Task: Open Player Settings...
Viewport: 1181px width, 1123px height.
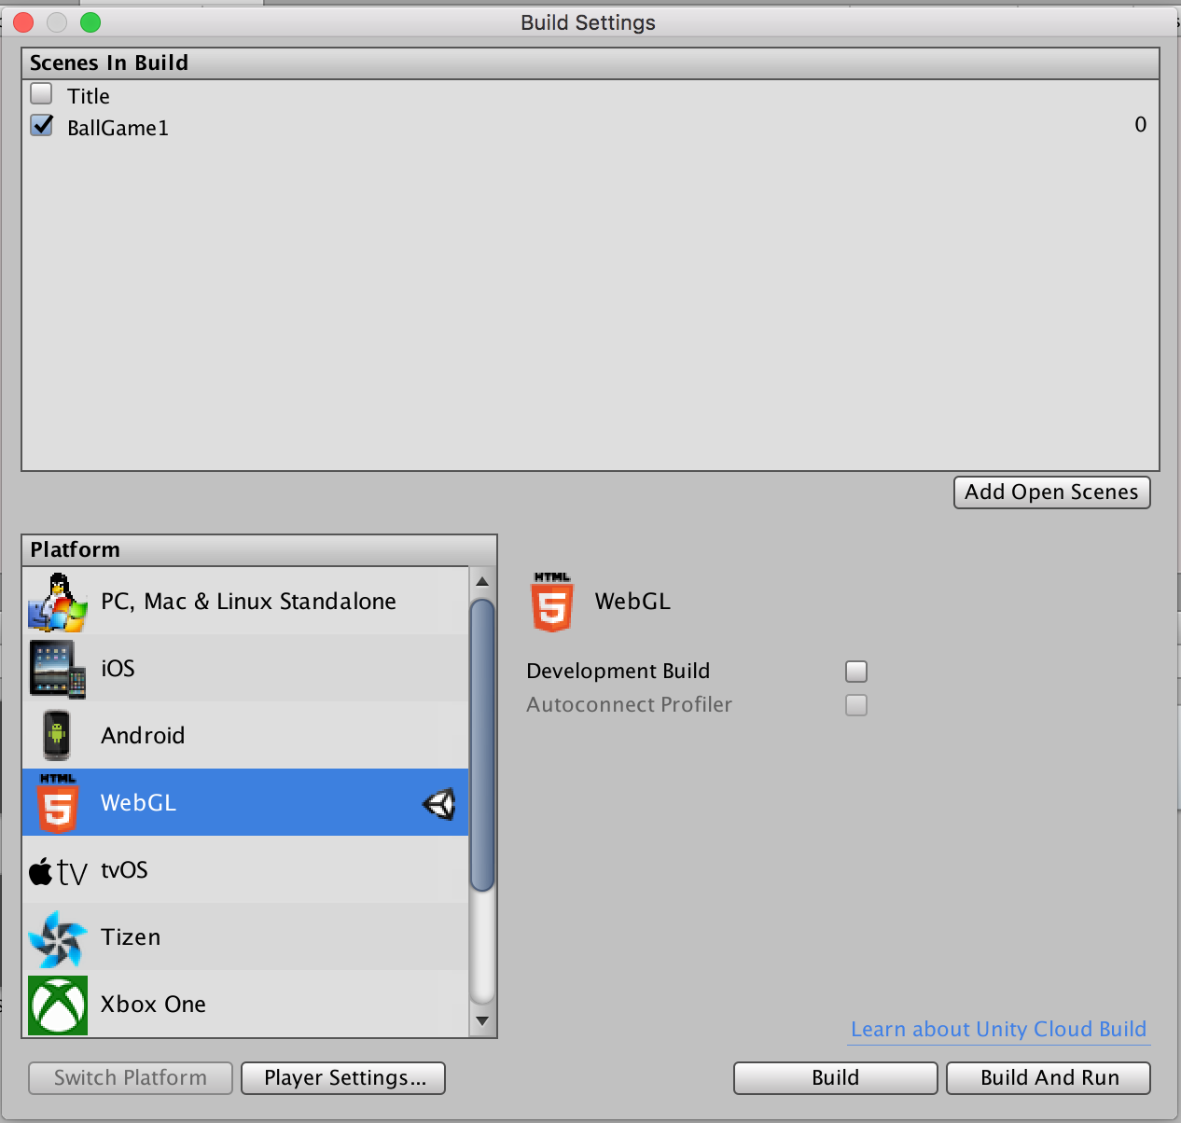Action: (343, 1078)
